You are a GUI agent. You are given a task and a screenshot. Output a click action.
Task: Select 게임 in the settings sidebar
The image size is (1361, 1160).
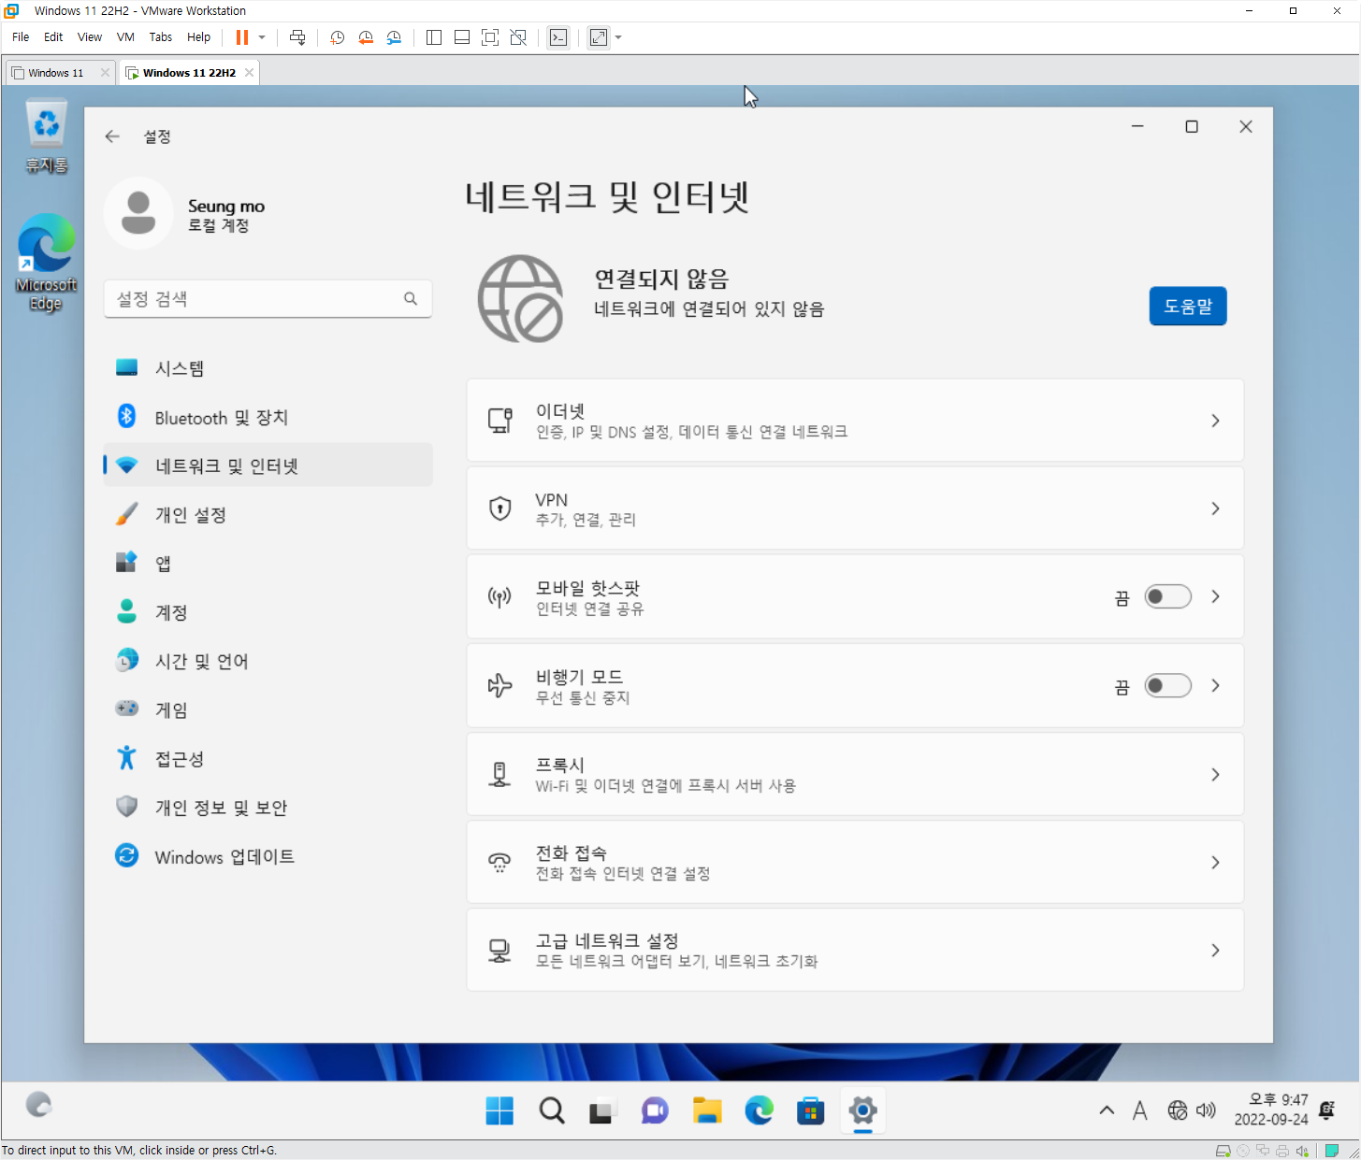[x=268, y=710]
